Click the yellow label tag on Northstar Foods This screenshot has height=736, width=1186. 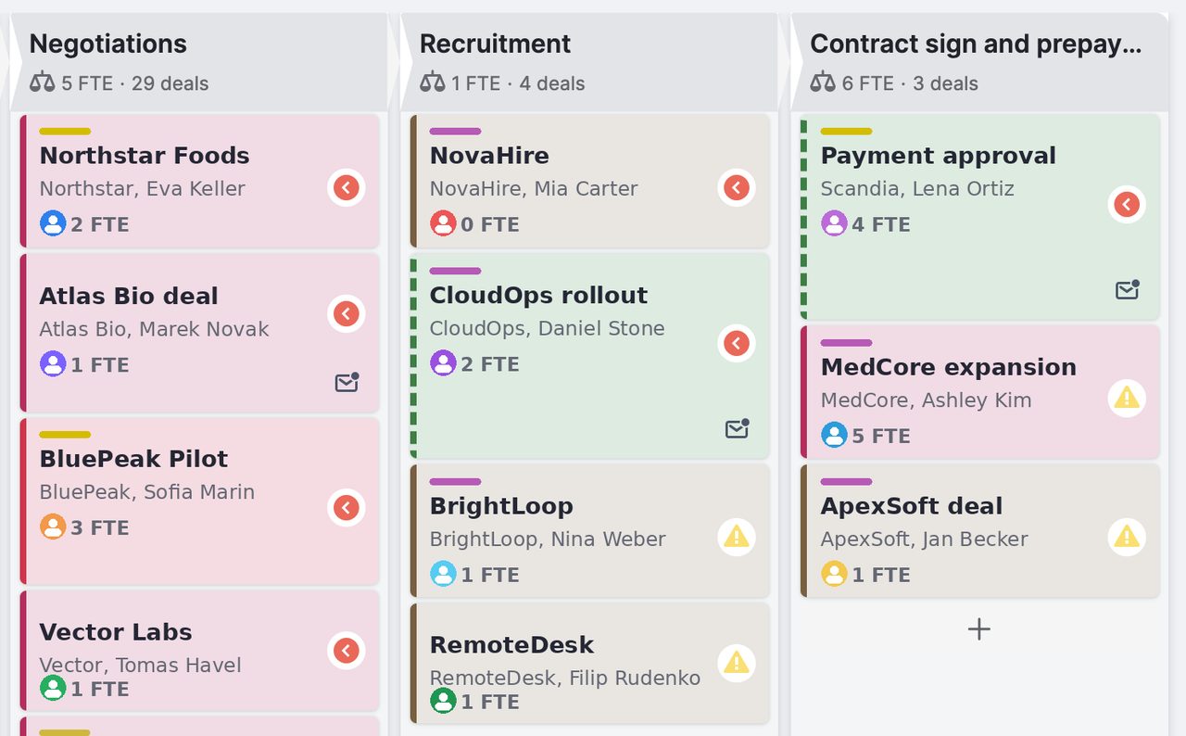(x=65, y=132)
